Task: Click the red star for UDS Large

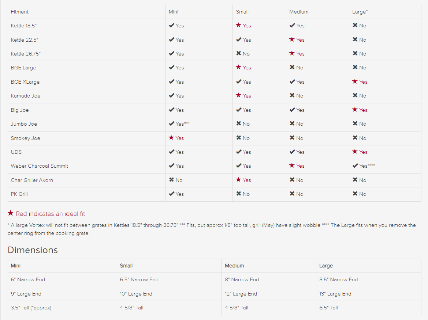Action: pyautogui.click(x=355, y=152)
